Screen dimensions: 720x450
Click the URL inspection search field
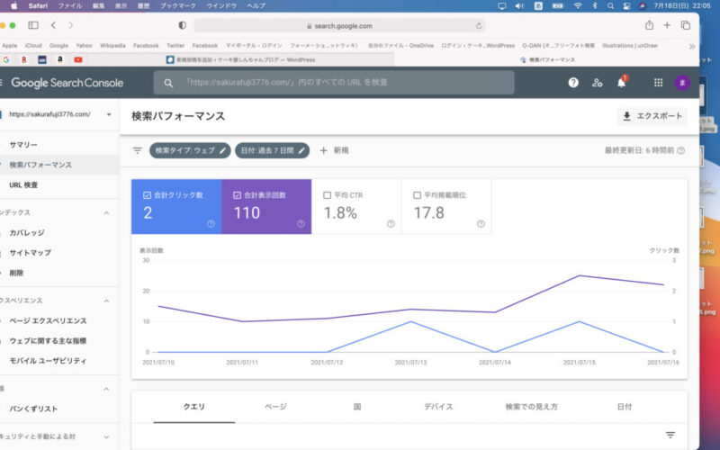click(334, 83)
